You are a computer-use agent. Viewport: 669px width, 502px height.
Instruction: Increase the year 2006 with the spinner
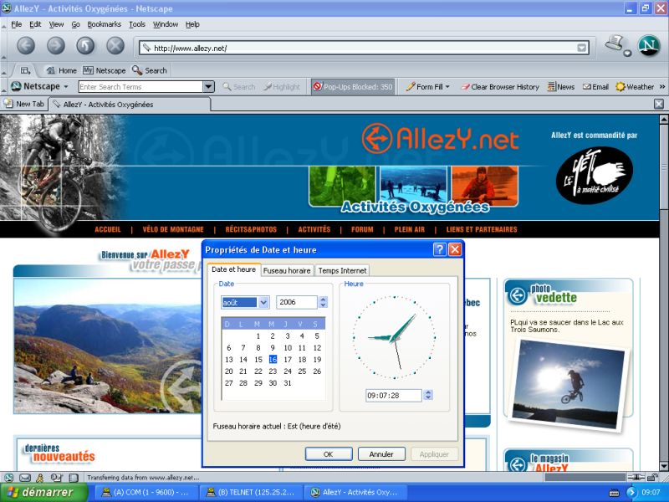pos(323,300)
